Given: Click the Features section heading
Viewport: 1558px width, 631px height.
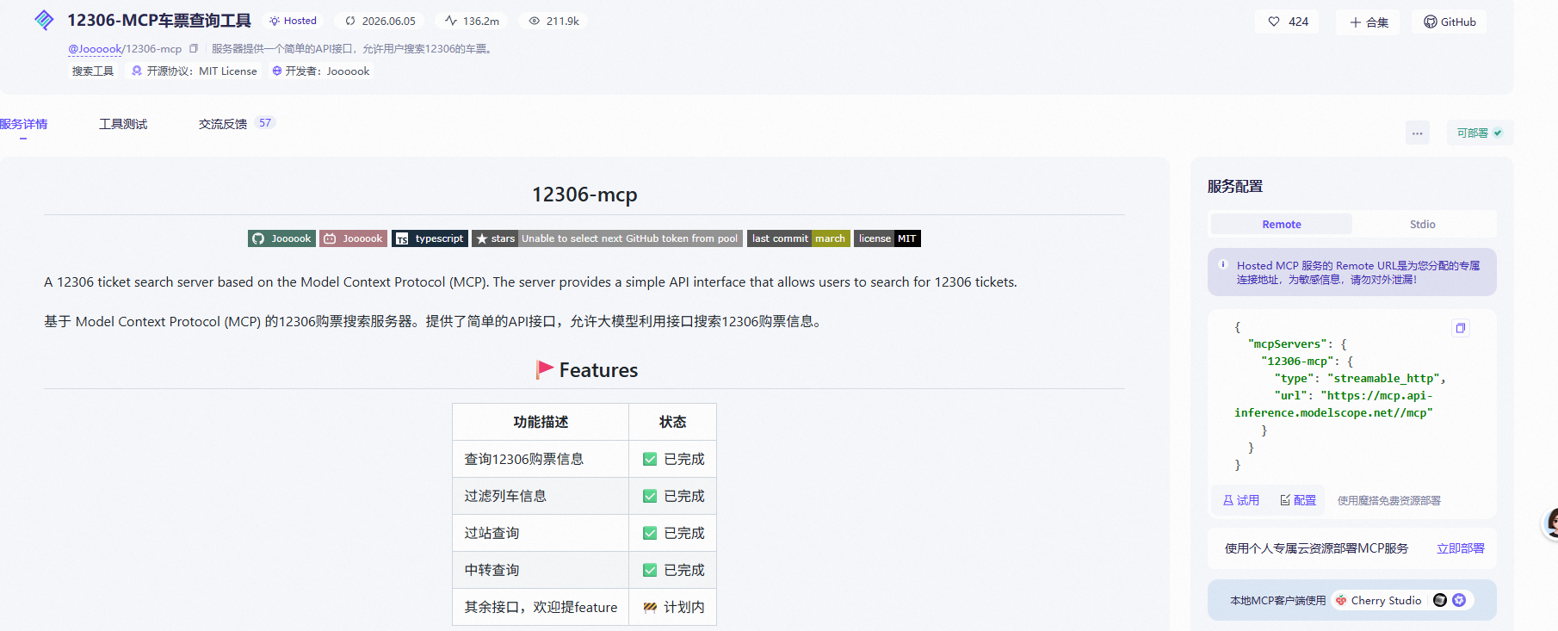Looking at the screenshot, I should [x=598, y=370].
